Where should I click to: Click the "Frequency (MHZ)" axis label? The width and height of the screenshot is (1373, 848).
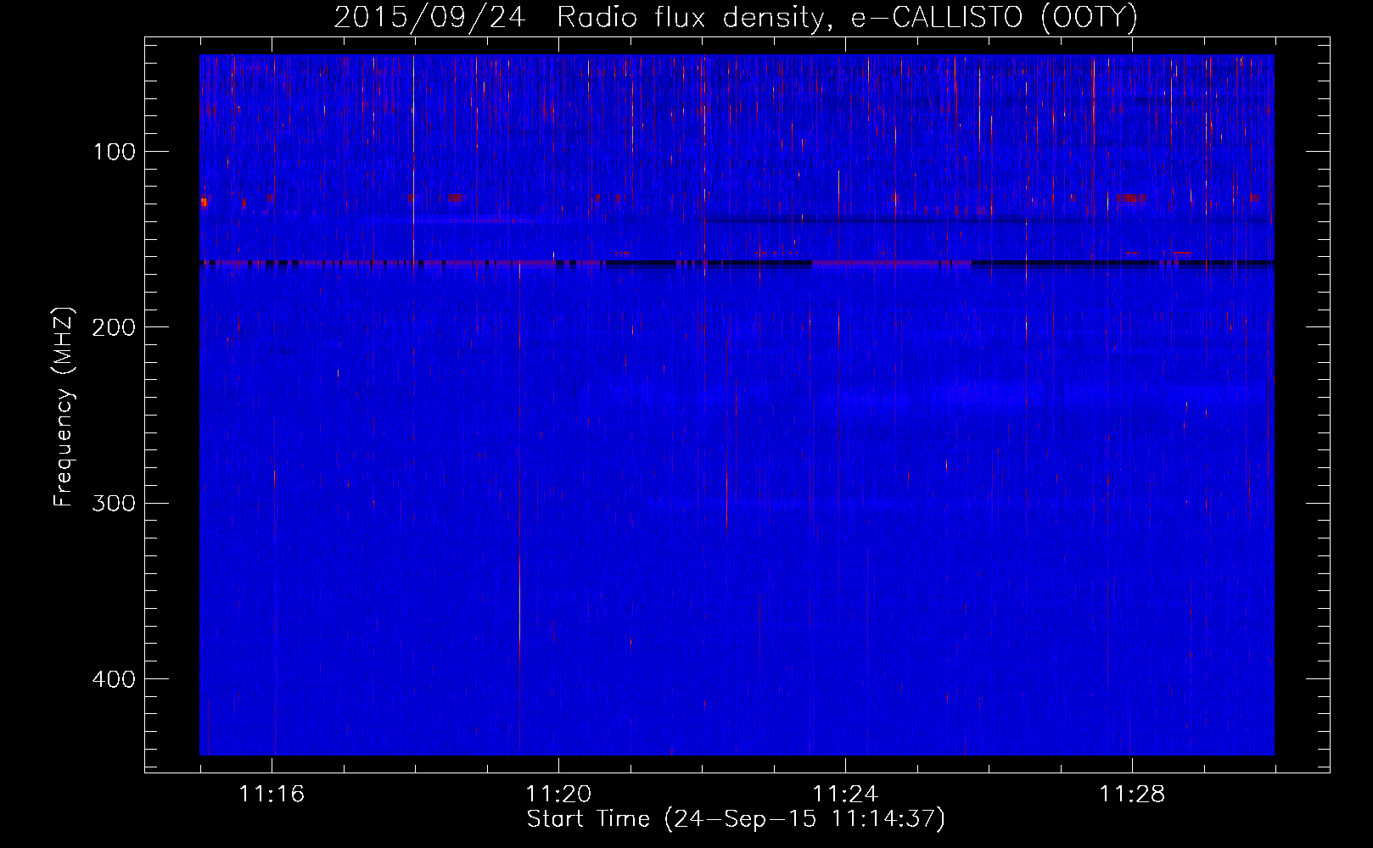[64, 407]
